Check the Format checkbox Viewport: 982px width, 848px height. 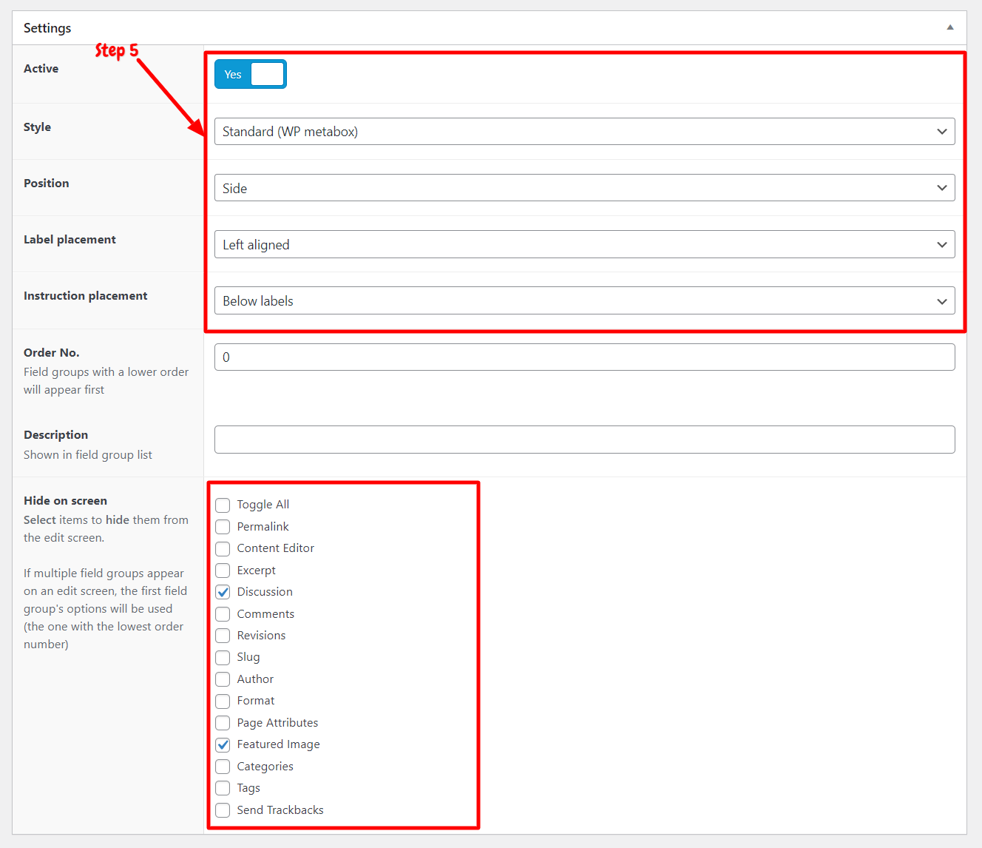point(223,701)
